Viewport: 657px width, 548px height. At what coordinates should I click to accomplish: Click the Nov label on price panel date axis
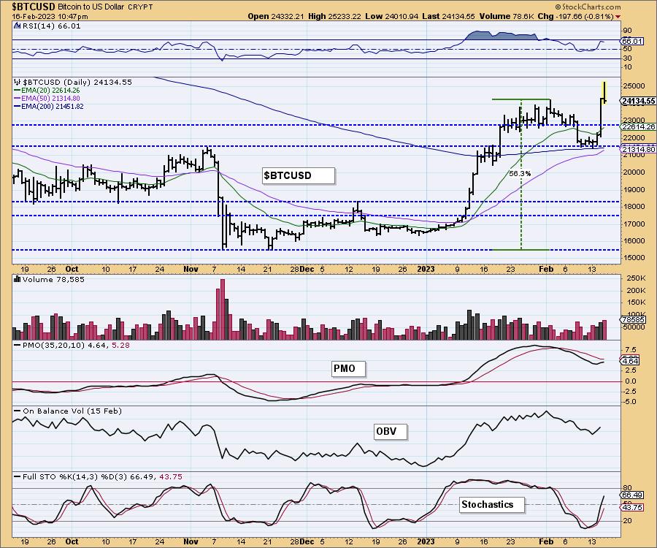coord(191,269)
